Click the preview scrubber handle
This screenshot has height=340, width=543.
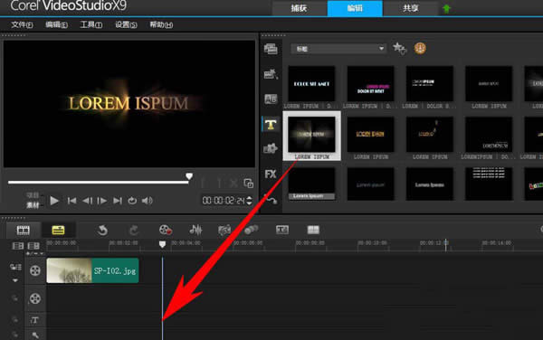(189, 176)
